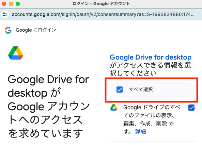Uncheck the Google ドライブ file access checkbox
The width and height of the screenshot is (202, 145).
[x=191, y=108]
